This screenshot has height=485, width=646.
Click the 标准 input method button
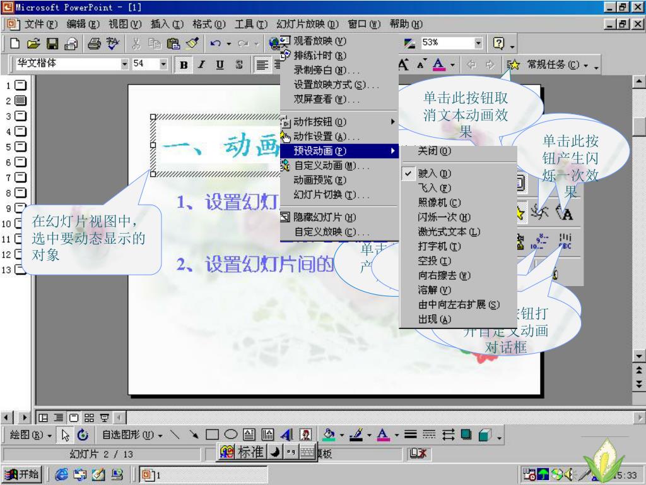(250, 452)
